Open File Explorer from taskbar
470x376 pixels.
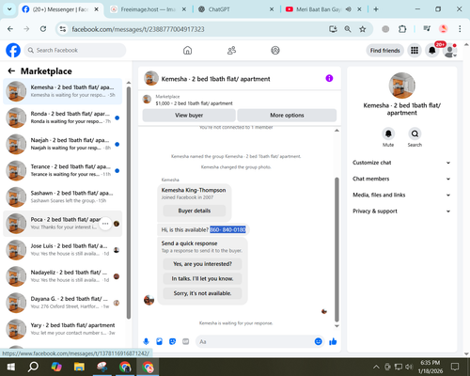click(x=79, y=367)
